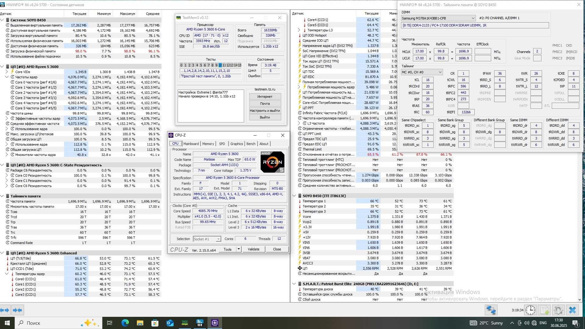Open the SPD tab in CPU-Z

tap(222, 144)
